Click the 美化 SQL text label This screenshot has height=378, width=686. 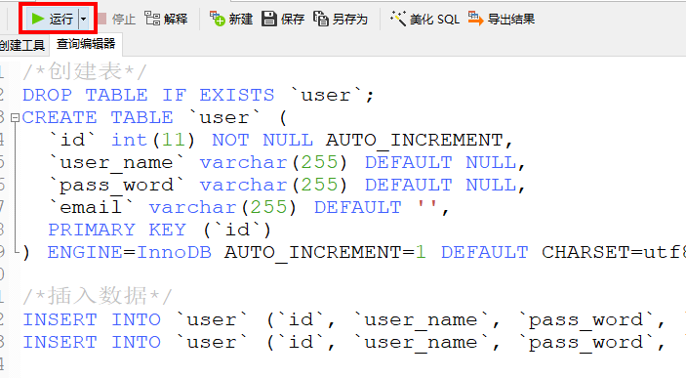pyautogui.click(x=434, y=19)
